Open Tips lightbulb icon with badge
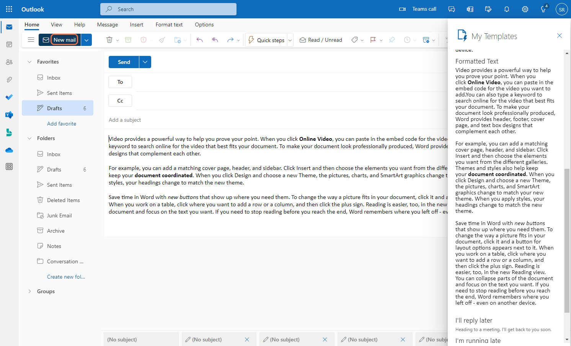Screen dimensions: 571x346 tap(543, 9)
